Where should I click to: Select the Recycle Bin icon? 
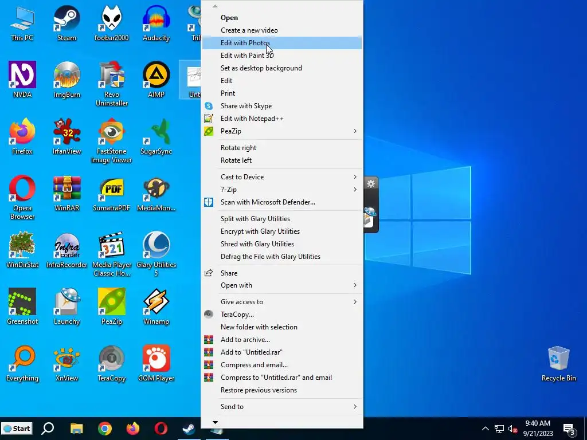click(558, 364)
